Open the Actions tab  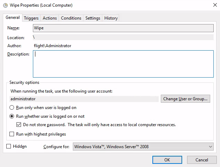(x=50, y=18)
